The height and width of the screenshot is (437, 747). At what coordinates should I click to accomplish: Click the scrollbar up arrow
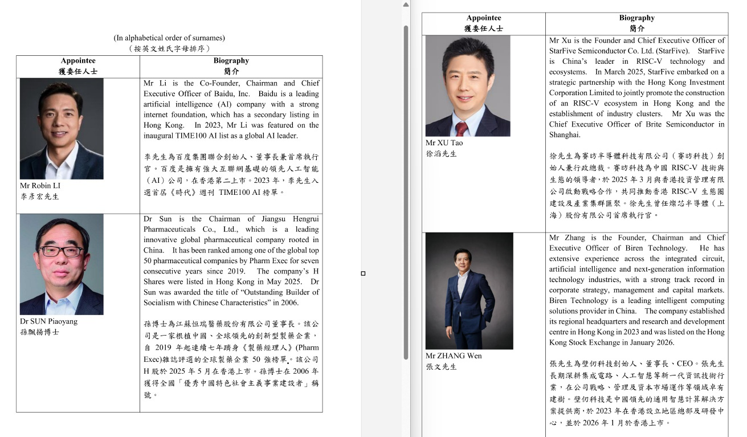(x=405, y=5)
